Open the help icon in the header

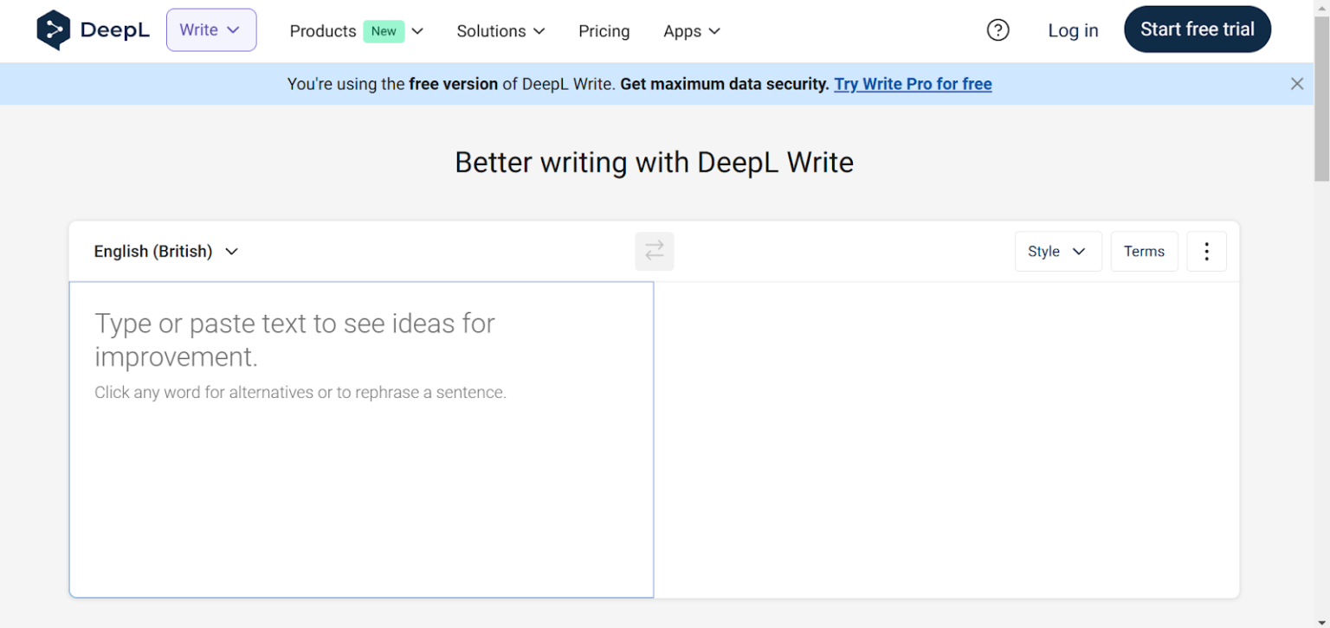(997, 29)
